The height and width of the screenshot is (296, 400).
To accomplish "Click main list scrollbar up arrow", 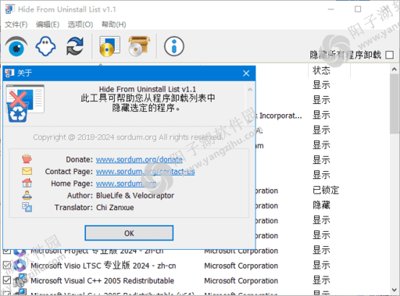I will tap(394, 69).
